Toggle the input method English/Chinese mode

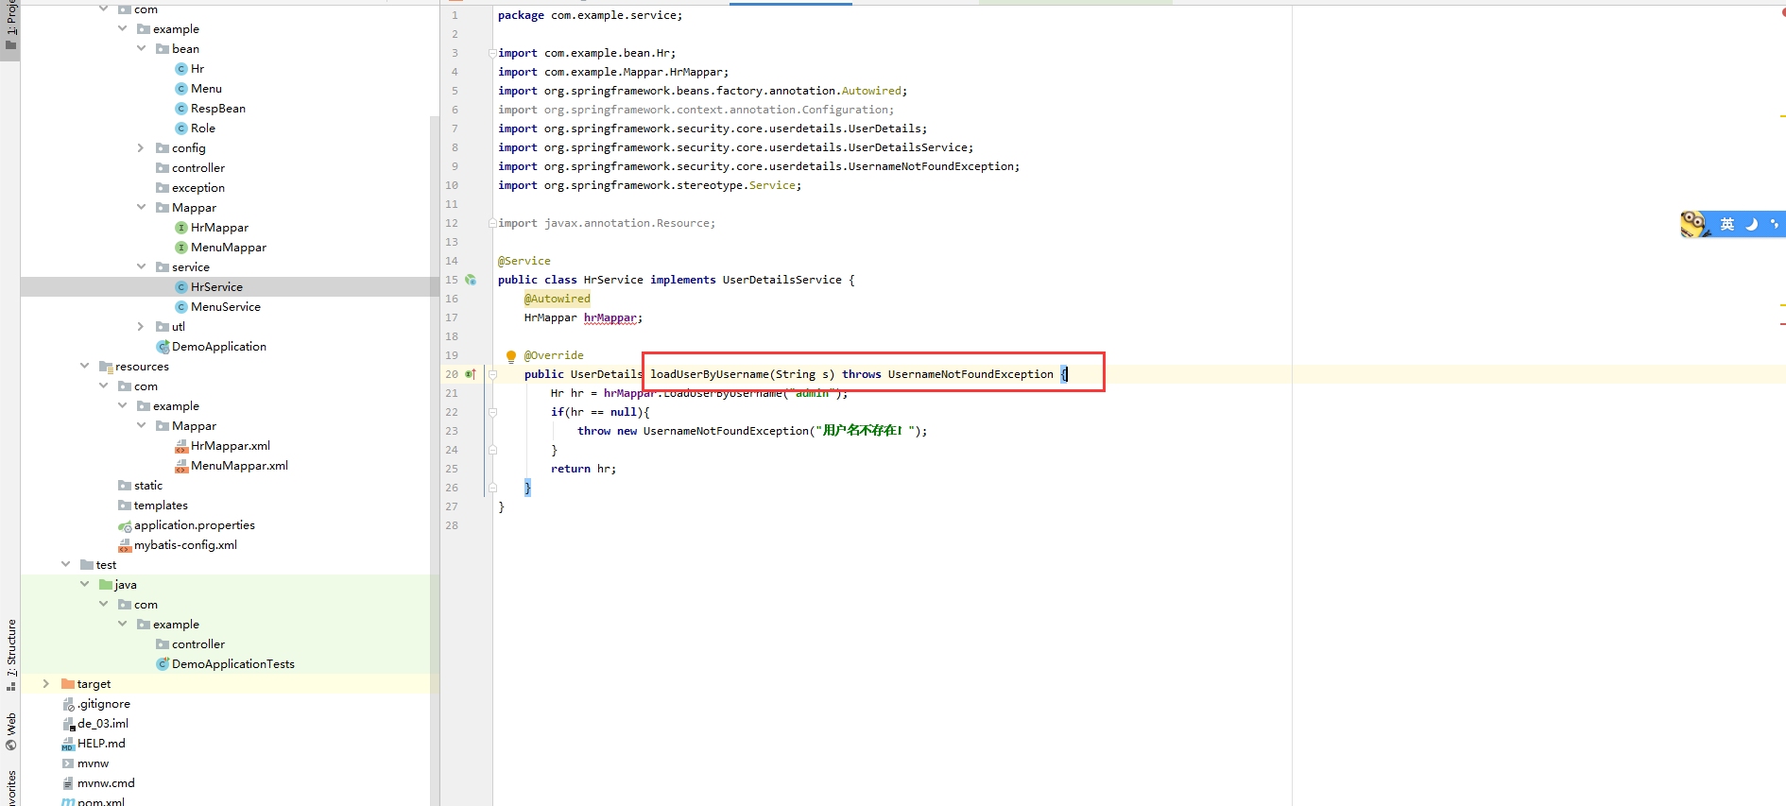pyautogui.click(x=1726, y=224)
